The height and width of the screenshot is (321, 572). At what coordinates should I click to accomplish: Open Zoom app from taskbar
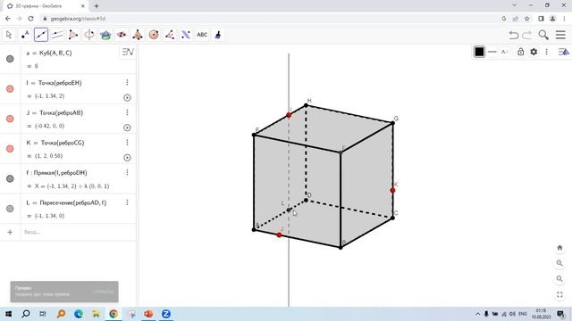(166, 314)
